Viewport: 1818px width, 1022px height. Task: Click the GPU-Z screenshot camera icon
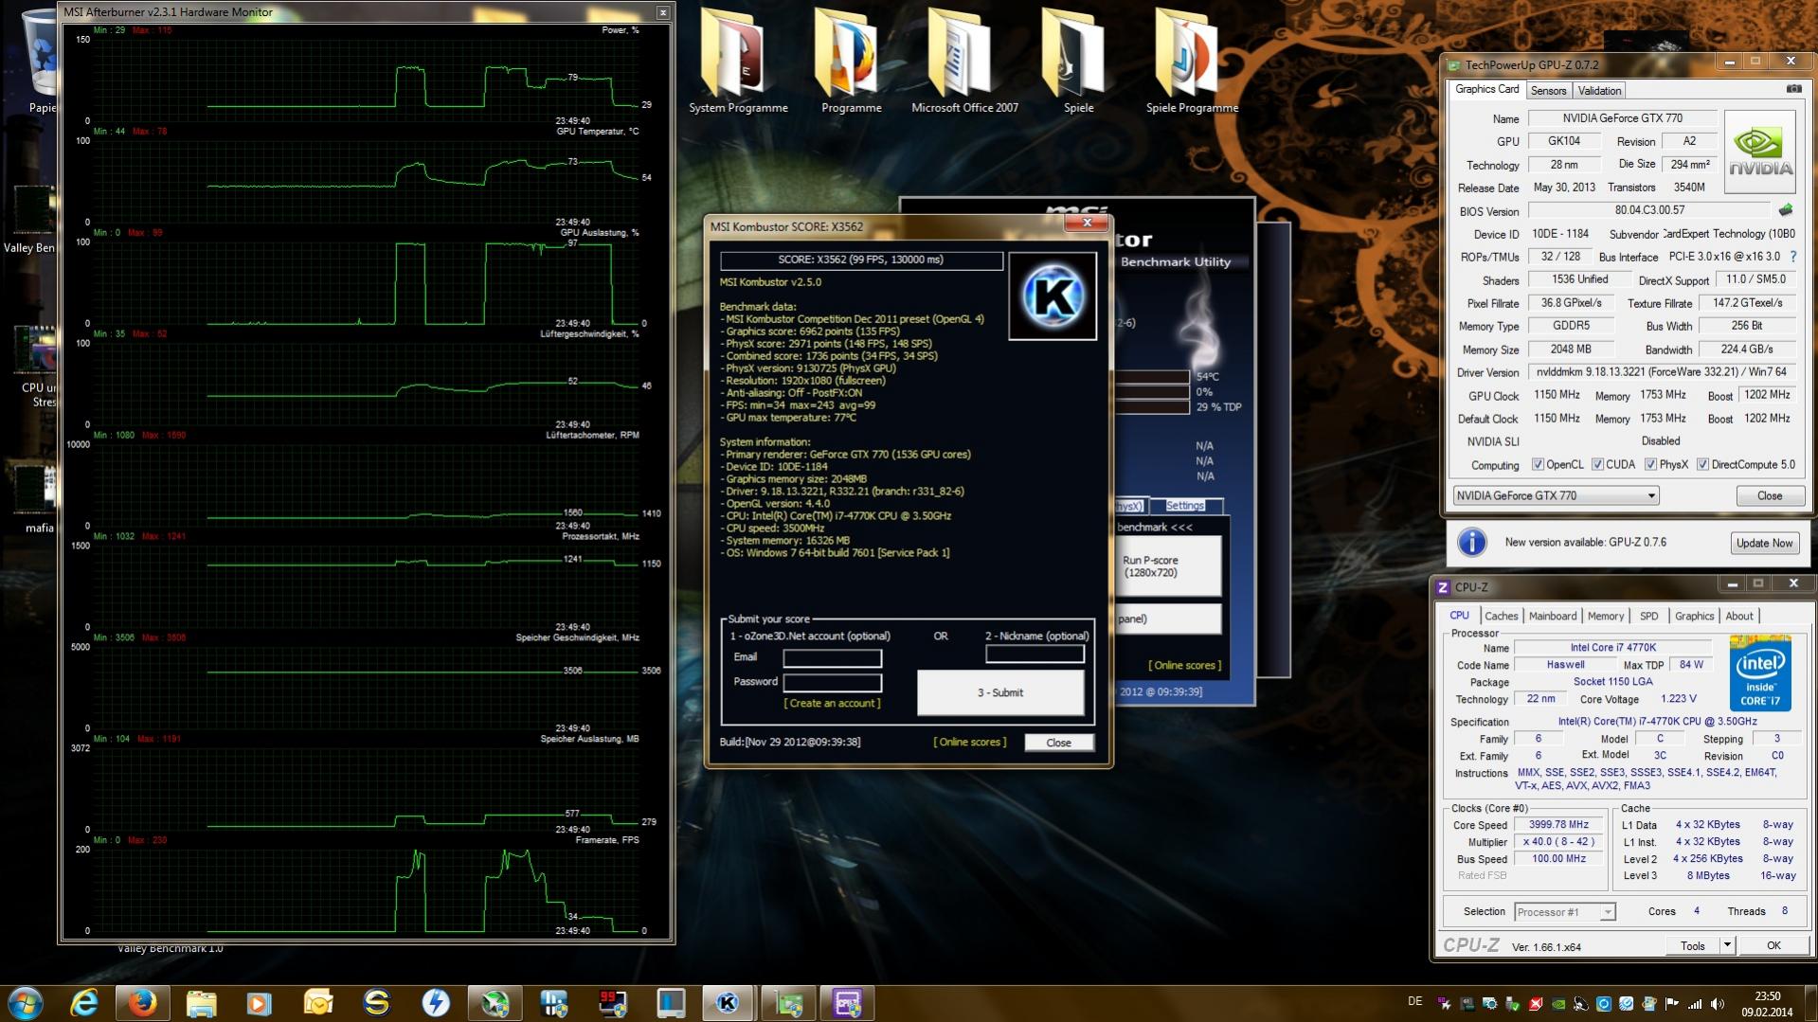click(x=1793, y=89)
